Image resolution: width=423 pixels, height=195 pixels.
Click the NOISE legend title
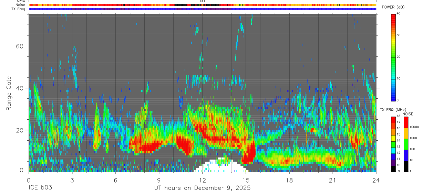tap(408, 114)
